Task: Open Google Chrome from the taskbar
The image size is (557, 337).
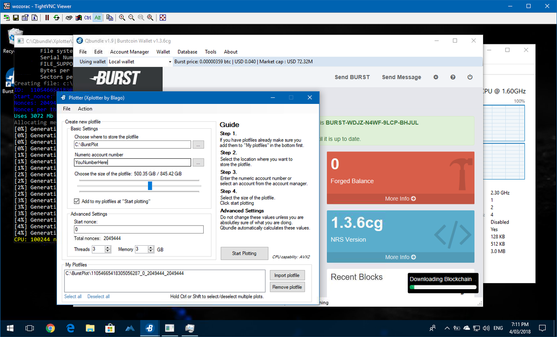Action: click(50, 328)
